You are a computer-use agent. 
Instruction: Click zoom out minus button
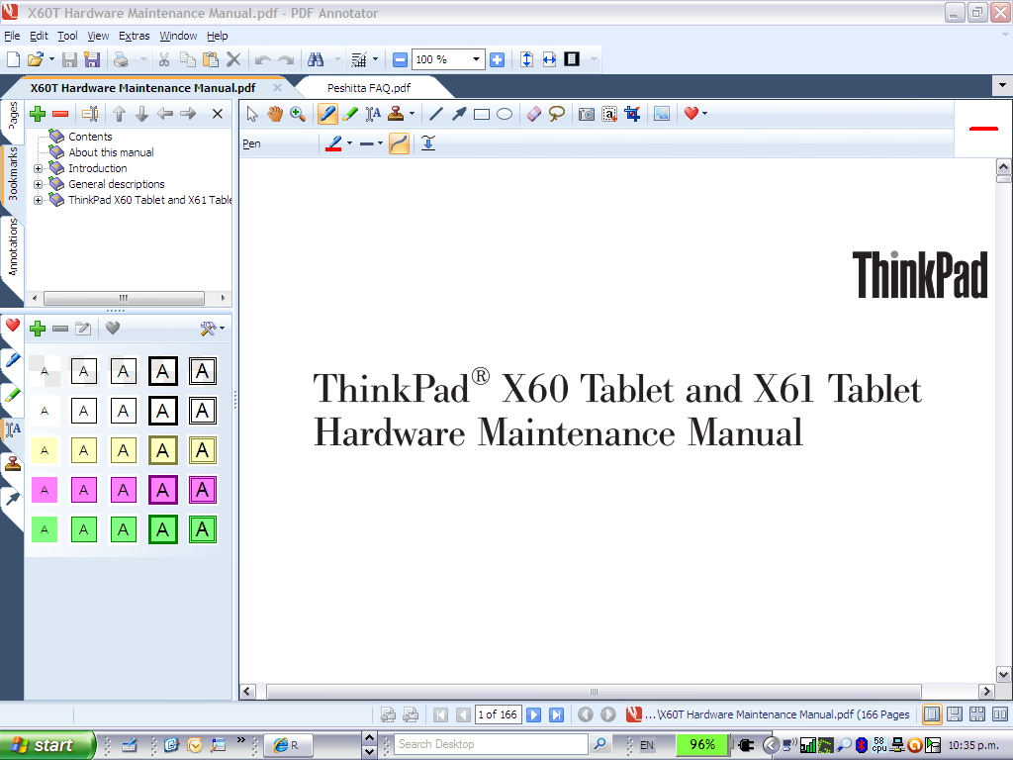pyautogui.click(x=400, y=60)
